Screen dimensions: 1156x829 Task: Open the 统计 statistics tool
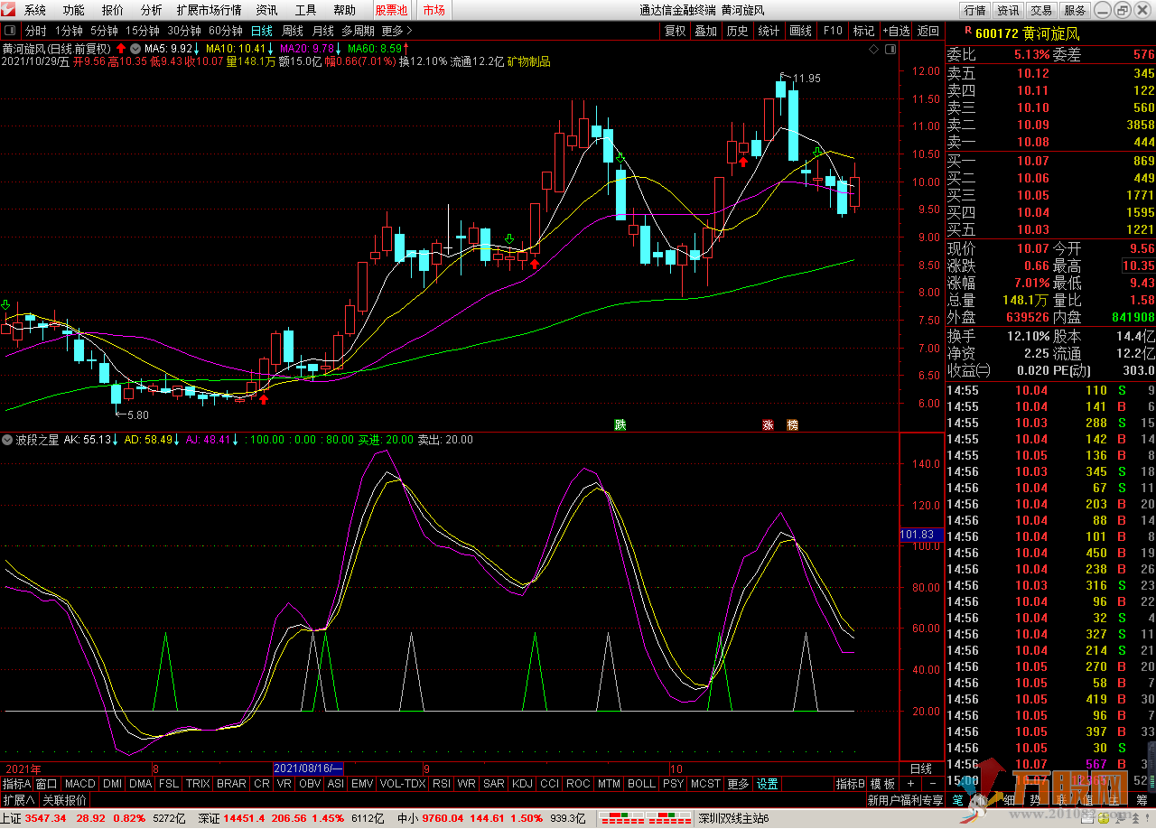[x=769, y=31]
